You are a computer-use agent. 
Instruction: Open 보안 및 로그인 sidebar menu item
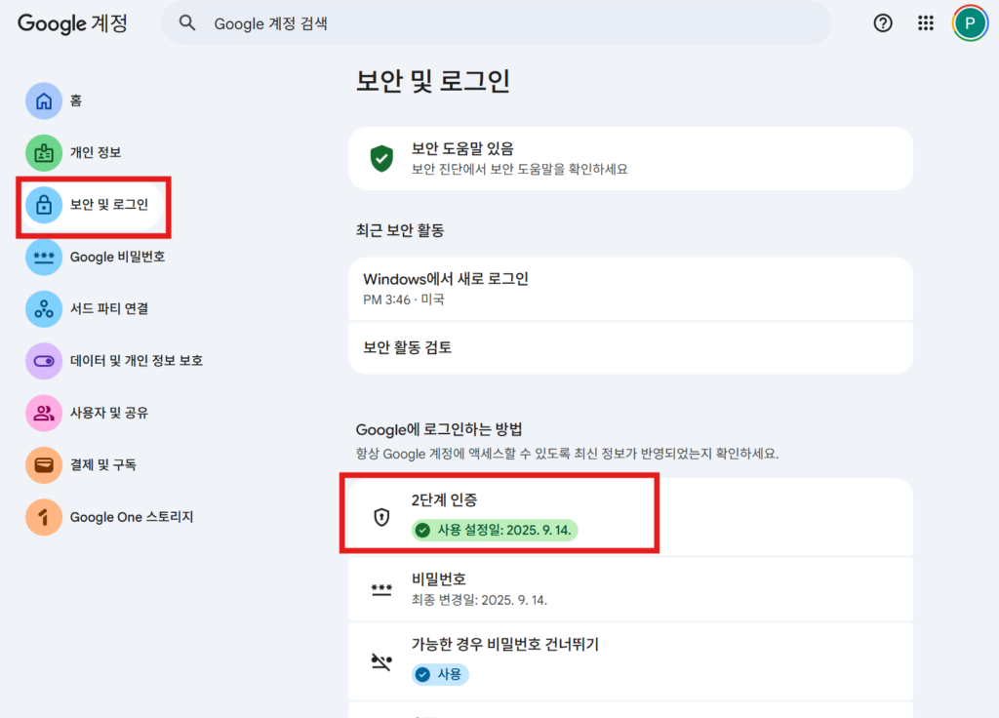point(108,205)
